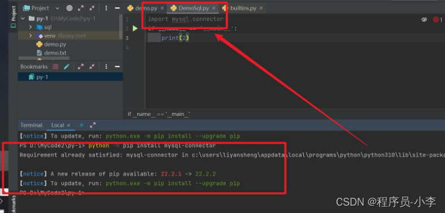This screenshot has width=445, height=213.
Task: Click Select Opened File target icon
Action: click(x=69, y=8)
